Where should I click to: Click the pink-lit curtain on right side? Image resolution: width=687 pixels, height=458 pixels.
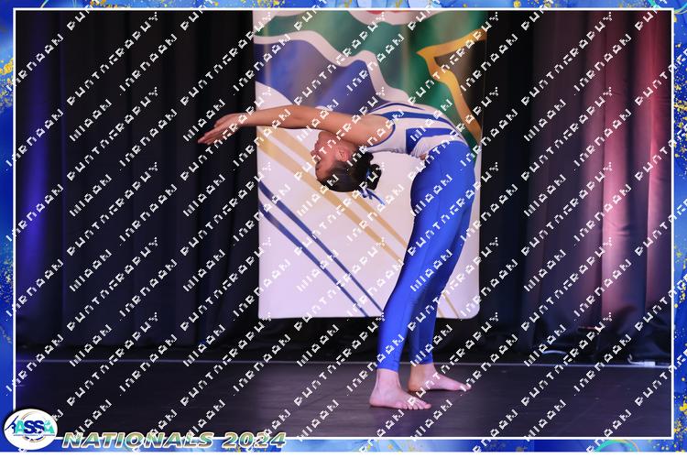point(623,183)
